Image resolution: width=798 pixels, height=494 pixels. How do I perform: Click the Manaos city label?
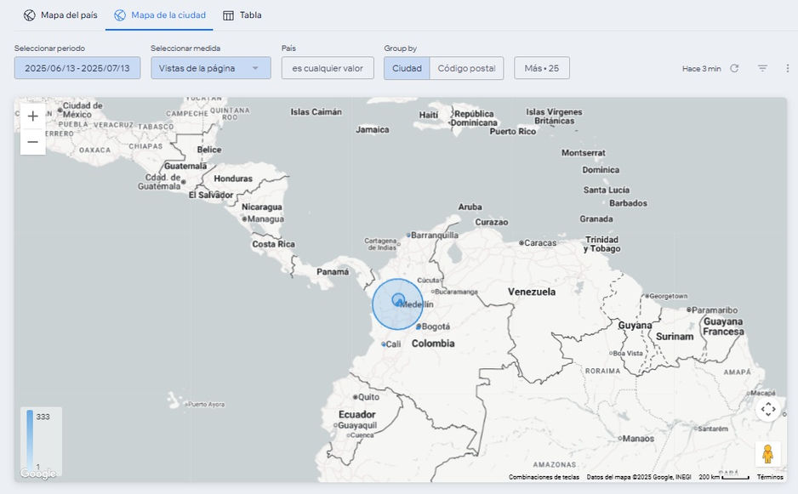(638, 439)
